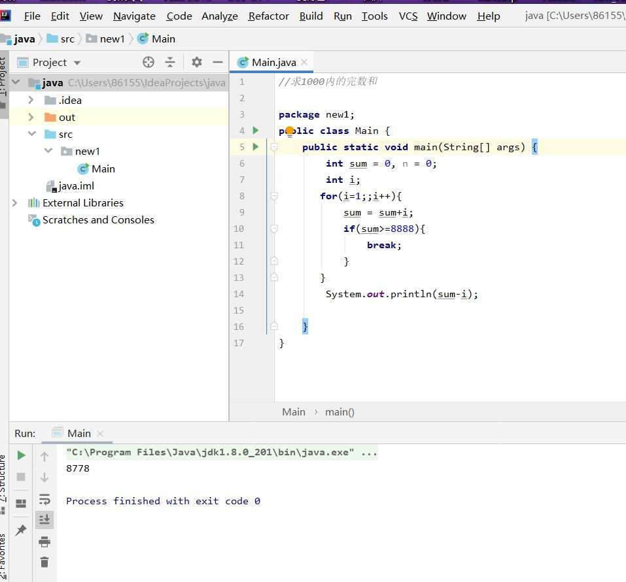Clear console with trash icon

[x=44, y=562]
